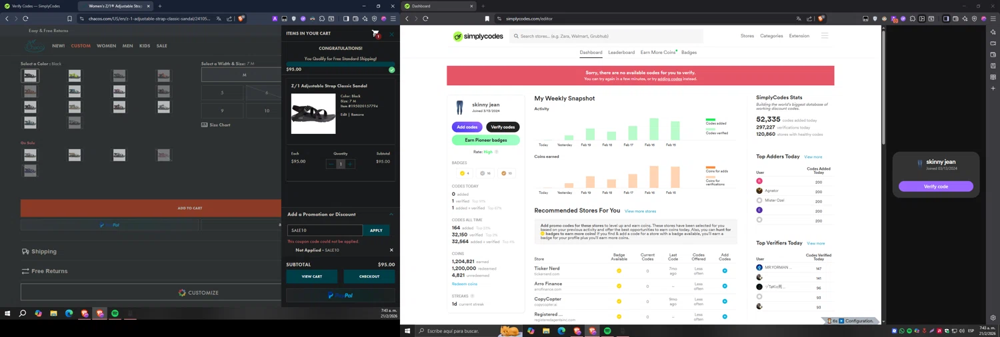This screenshot has width=1000, height=337.
Task: Open View Cart
Action: [x=311, y=276]
